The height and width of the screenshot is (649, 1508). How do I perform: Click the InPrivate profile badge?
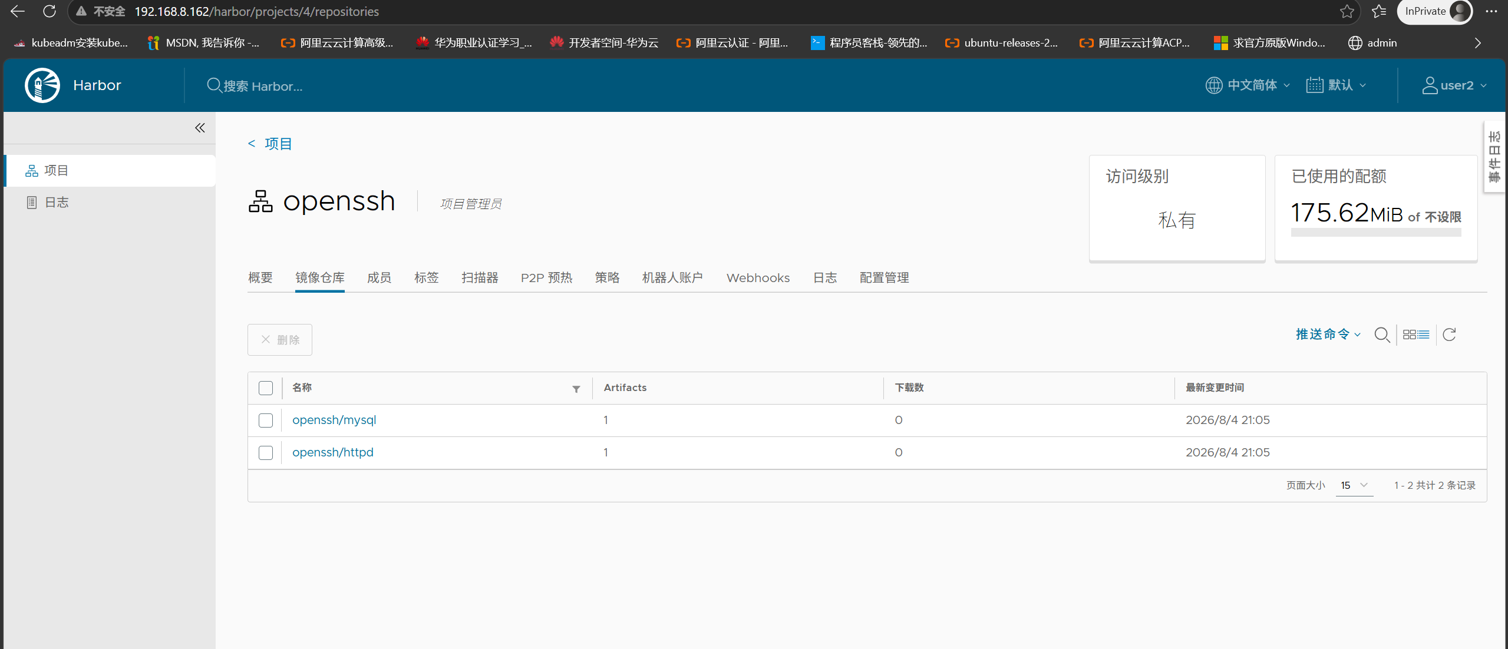(x=1434, y=11)
